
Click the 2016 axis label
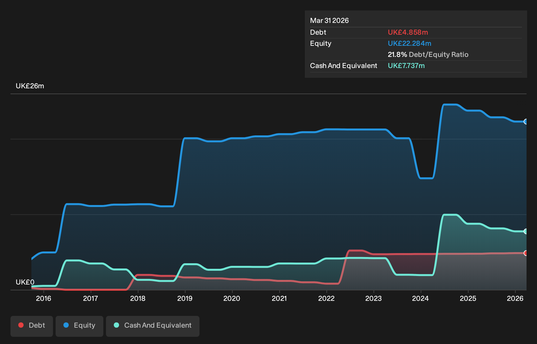(43, 298)
